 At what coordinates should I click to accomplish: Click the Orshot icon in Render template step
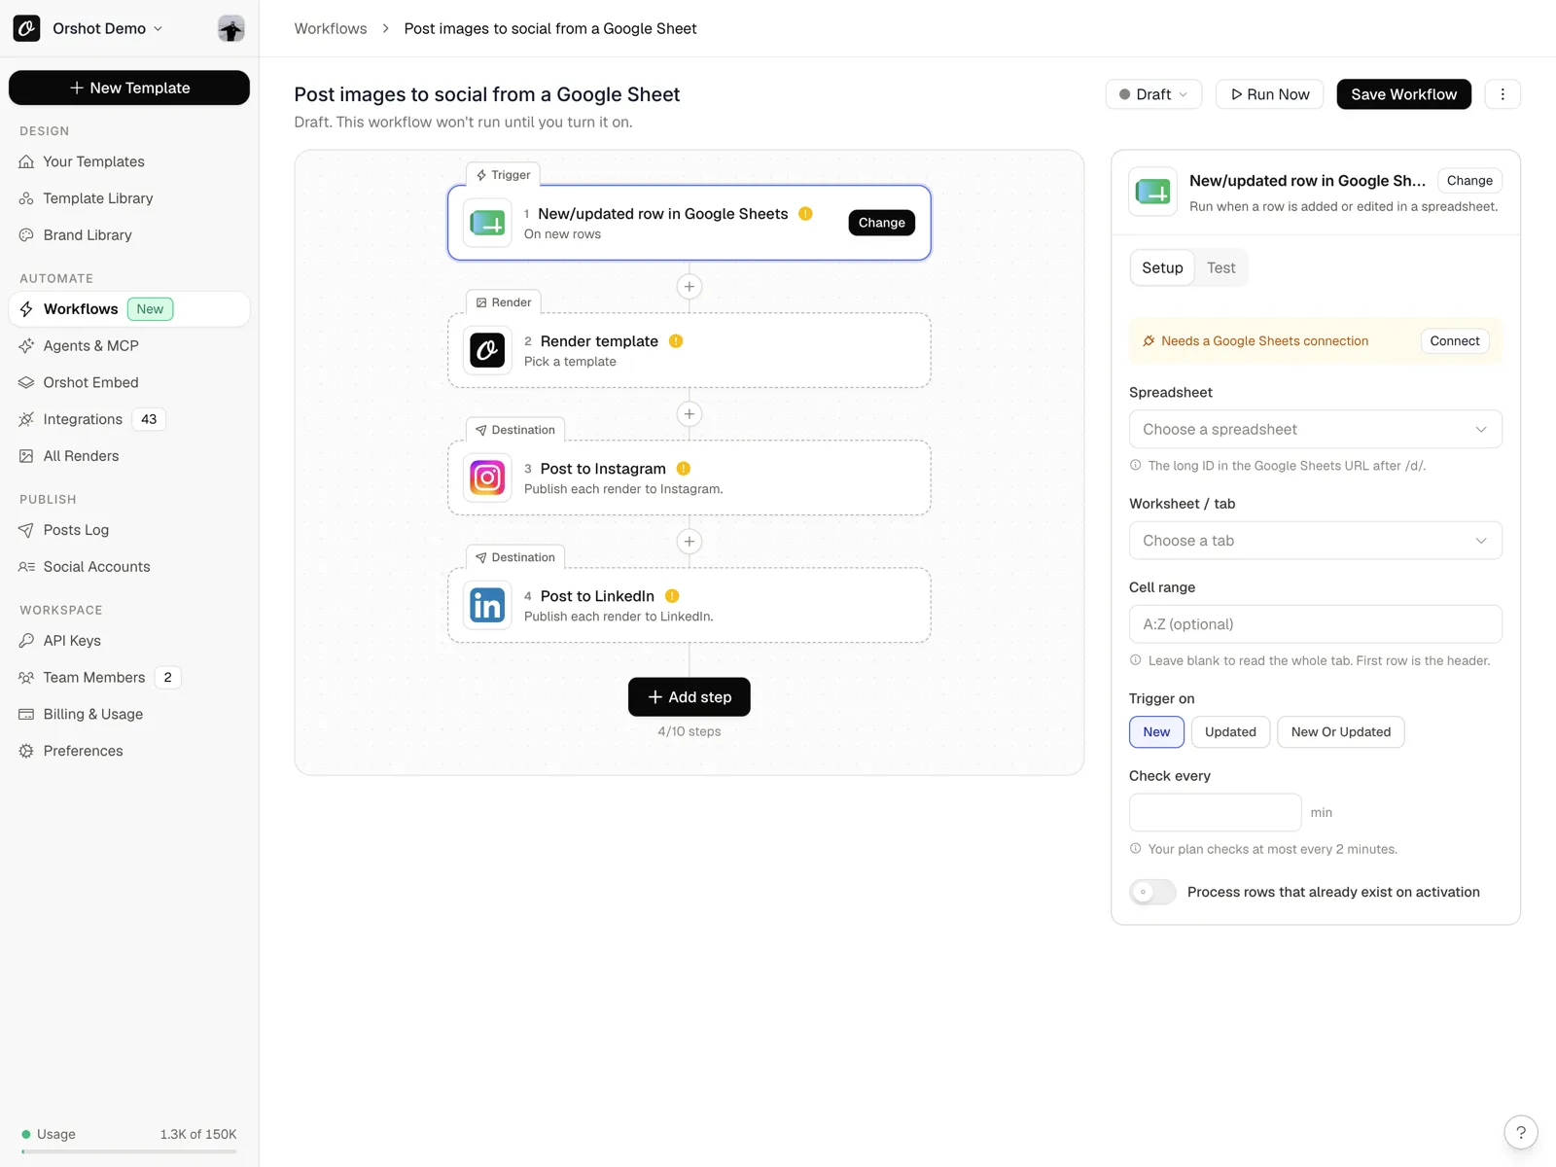[x=487, y=350]
